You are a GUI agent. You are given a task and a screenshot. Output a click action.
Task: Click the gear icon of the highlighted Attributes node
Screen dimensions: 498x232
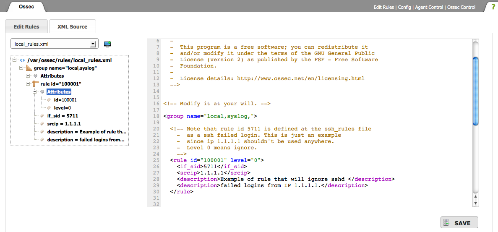point(42,92)
